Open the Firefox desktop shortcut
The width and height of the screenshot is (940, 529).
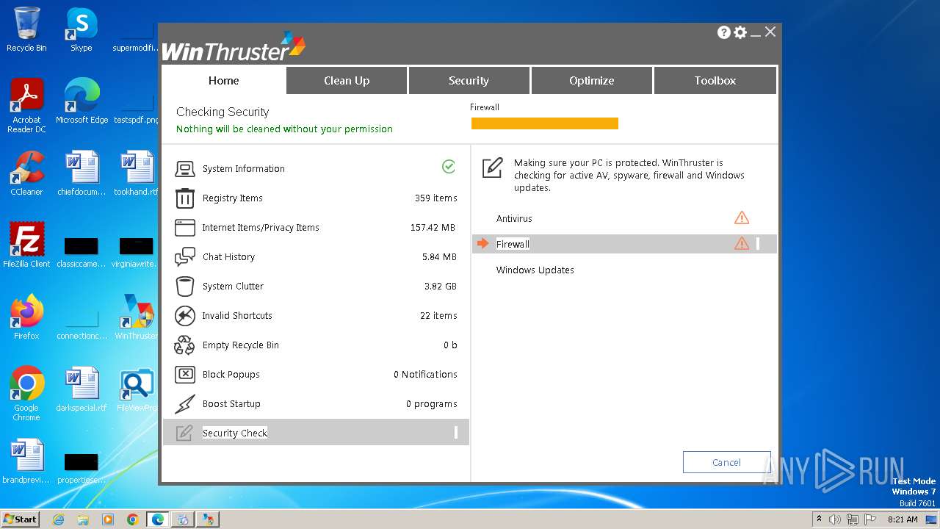tap(26, 317)
